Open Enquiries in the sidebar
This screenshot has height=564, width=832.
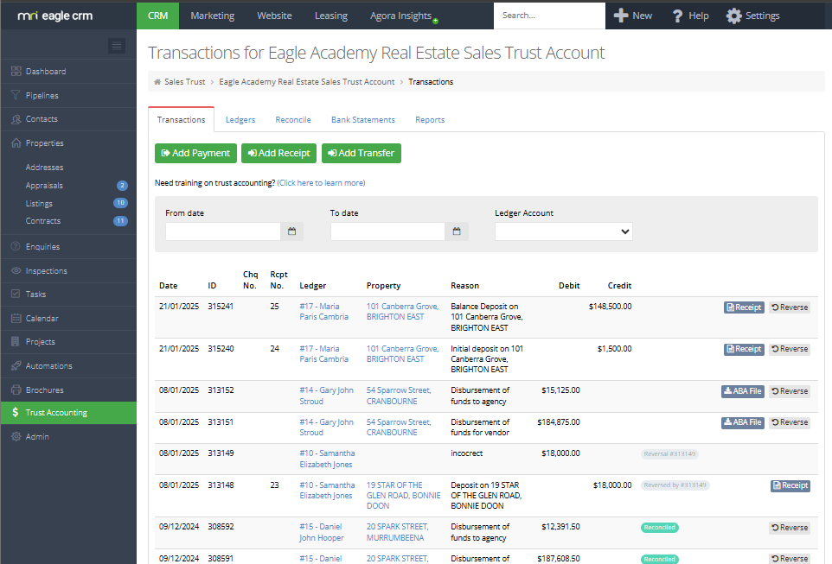pos(42,246)
